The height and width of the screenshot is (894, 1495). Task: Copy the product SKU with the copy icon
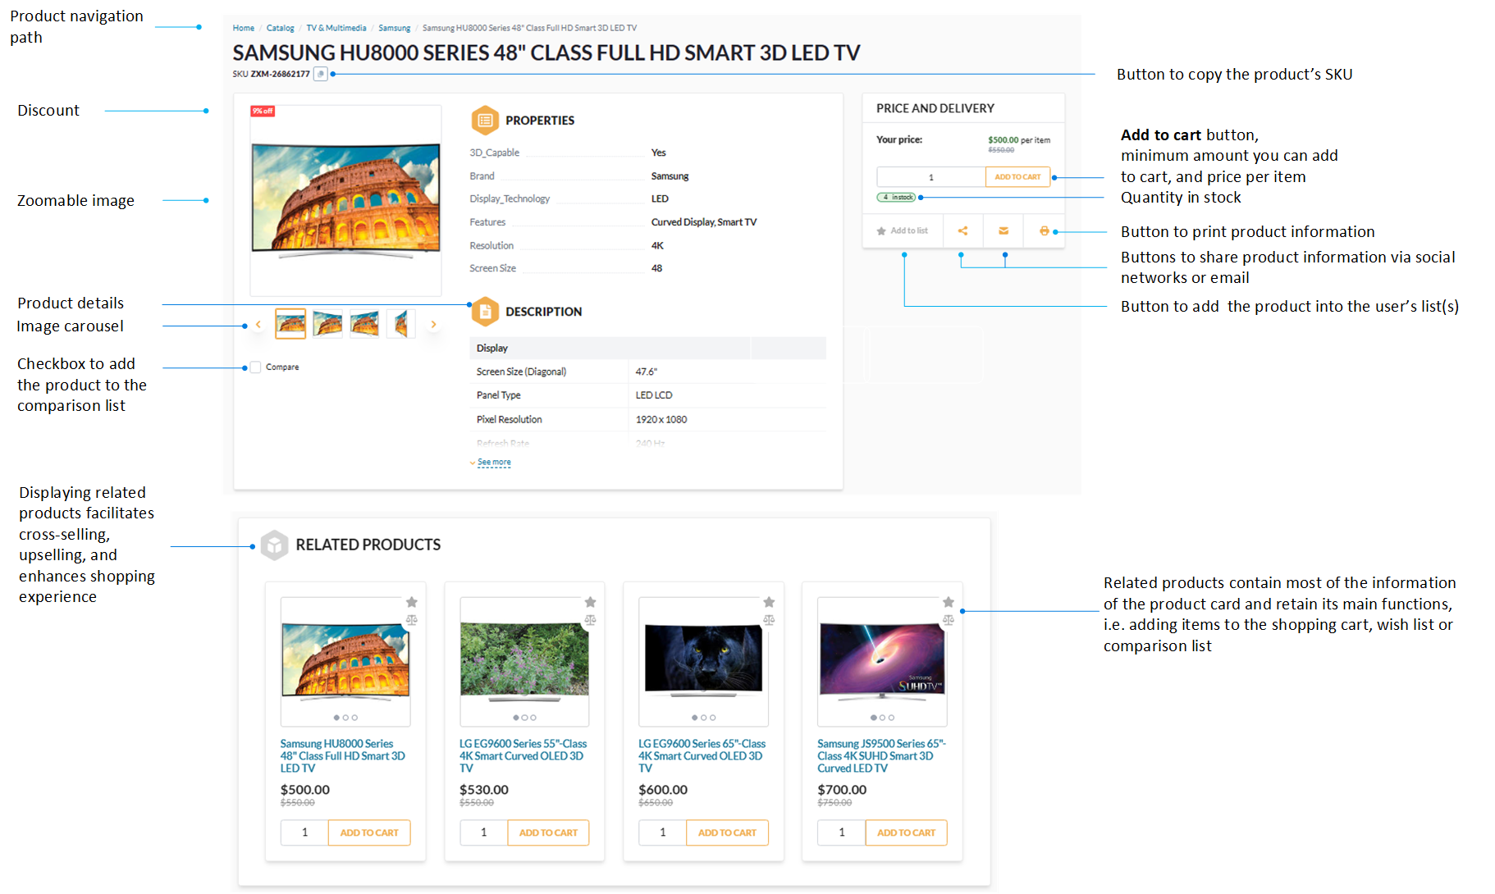pyautogui.click(x=321, y=74)
